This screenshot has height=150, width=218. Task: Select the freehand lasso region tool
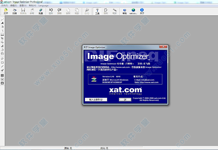(x=2, y=59)
